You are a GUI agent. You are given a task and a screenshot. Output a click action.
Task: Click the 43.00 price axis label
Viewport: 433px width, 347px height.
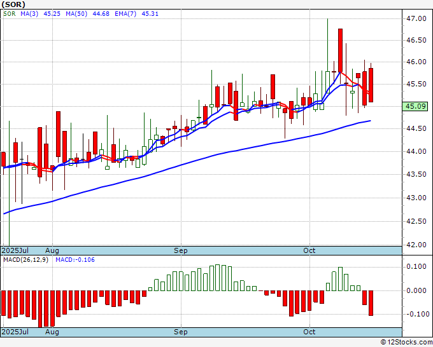416,198
